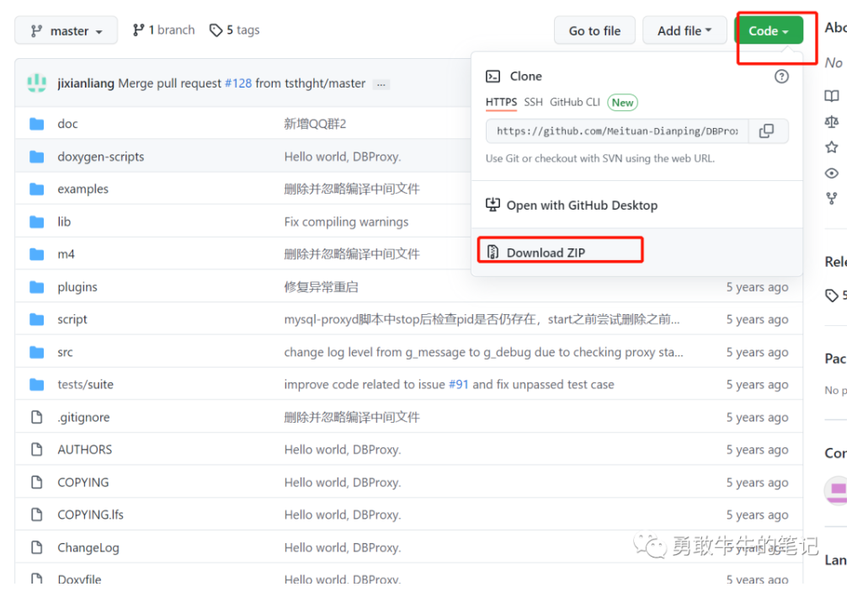Viewport: 852px width, 592px height.
Task: Click the Clone terminal icon
Action: [x=493, y=76]
